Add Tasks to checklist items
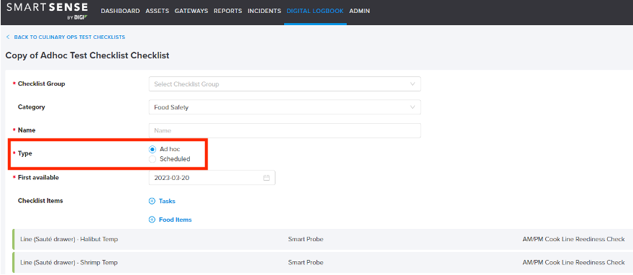Viewport: 633px width, 275px height. coord(167,201)
